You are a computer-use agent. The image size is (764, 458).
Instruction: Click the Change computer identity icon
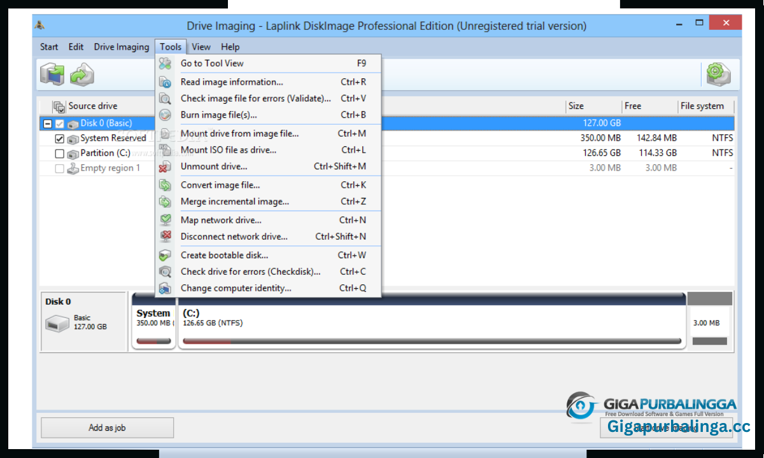165,288
